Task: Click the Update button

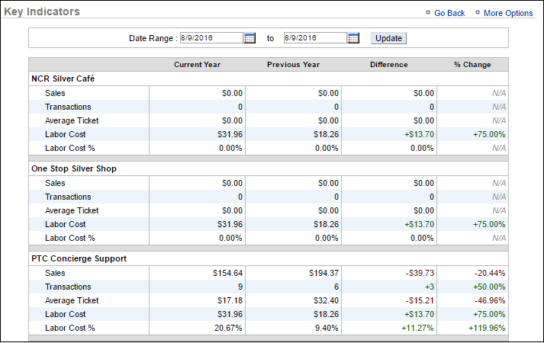Action: (x=388, y=38)
